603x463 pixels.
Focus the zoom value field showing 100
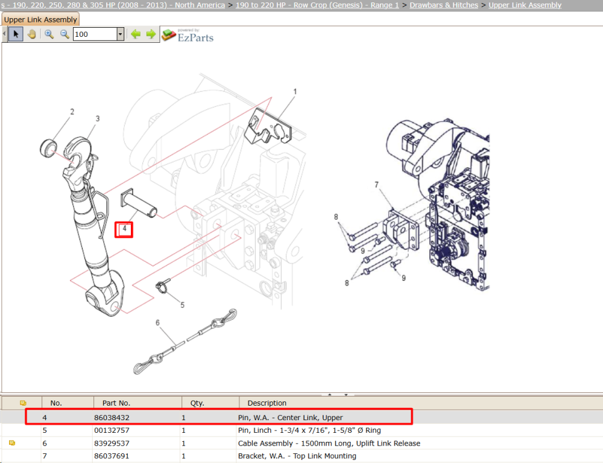pos(95,34)
